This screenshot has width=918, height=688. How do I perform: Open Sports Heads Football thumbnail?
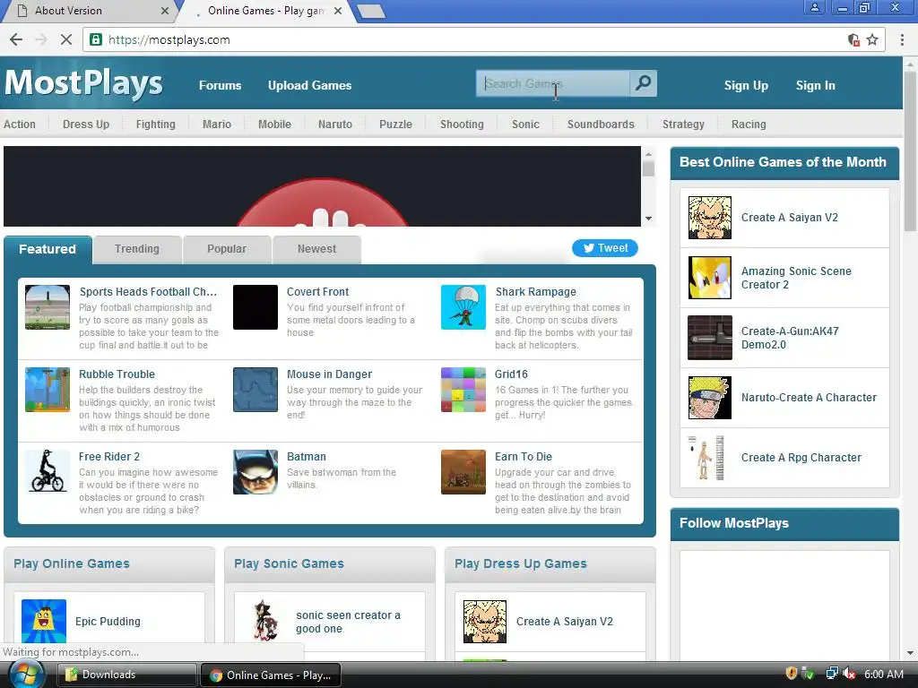(48, 307)
